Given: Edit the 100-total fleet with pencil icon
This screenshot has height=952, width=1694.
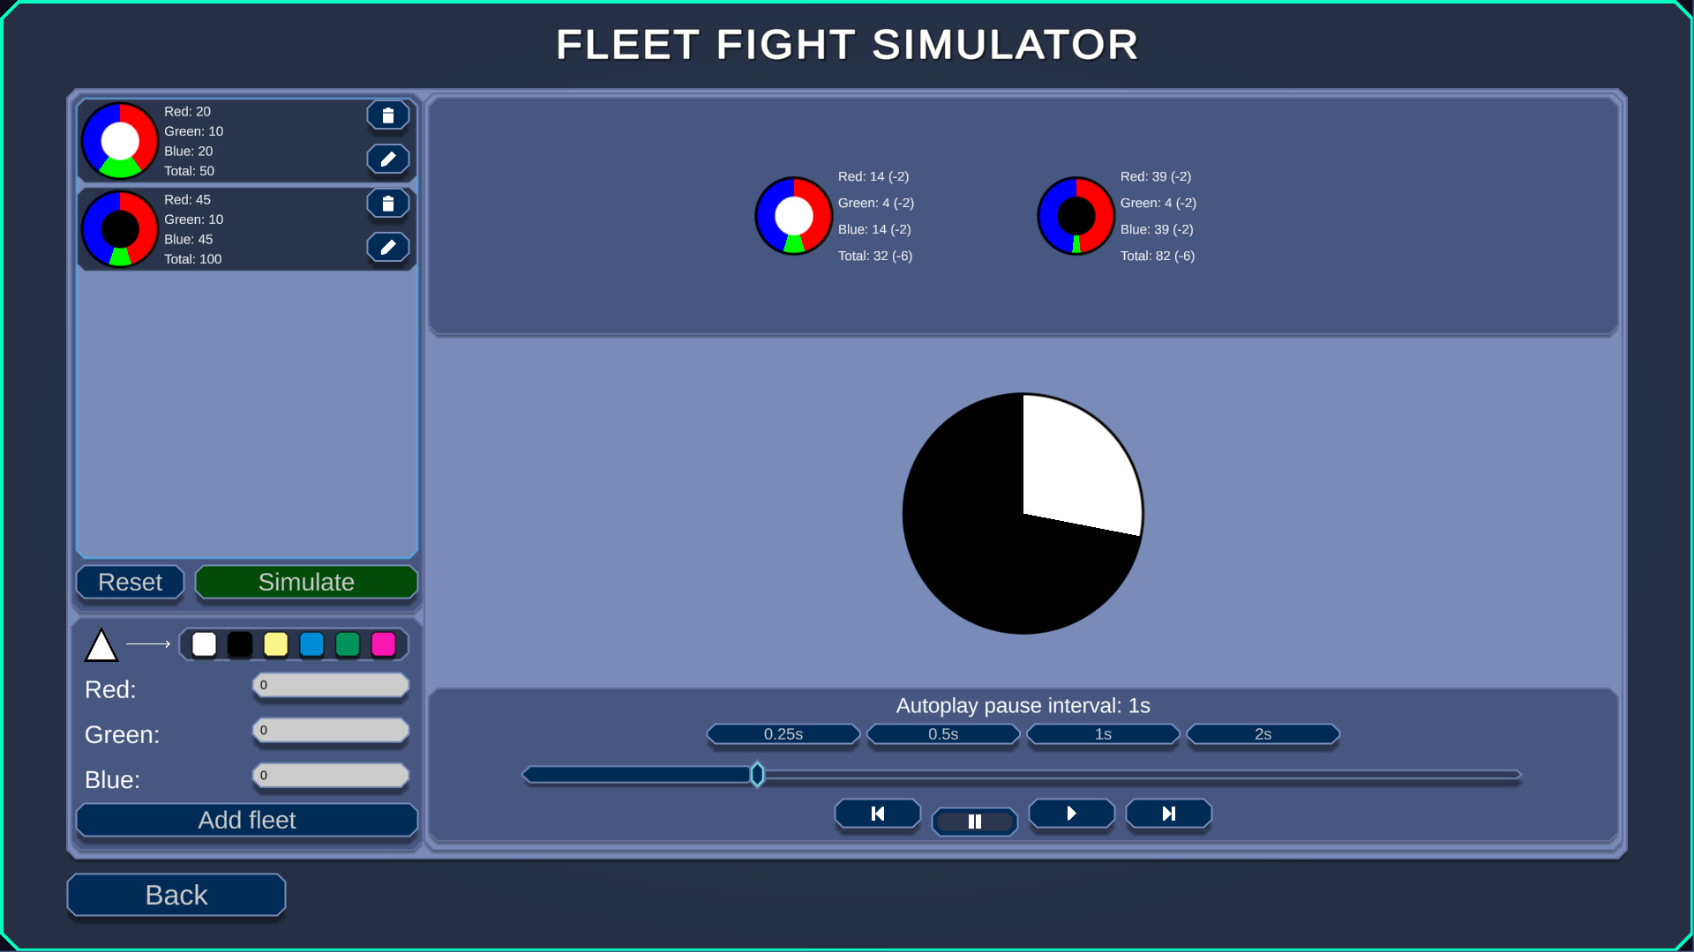Looking at the screenshot, I should click(x=388, y=248).
